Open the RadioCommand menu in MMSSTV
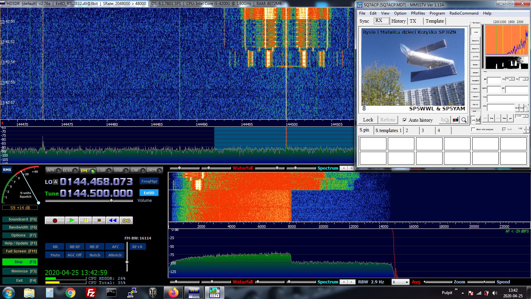 click(464, 13)
